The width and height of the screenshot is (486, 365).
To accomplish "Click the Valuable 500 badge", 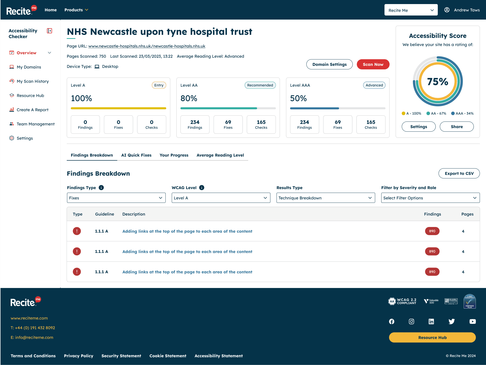I will (x=431, y=301).
